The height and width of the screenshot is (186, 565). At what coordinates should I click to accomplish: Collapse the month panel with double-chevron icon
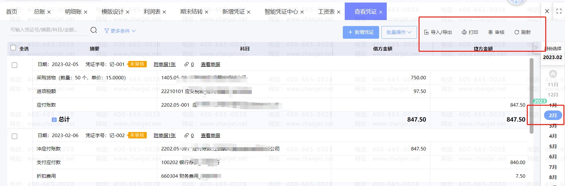coord(536,48)
